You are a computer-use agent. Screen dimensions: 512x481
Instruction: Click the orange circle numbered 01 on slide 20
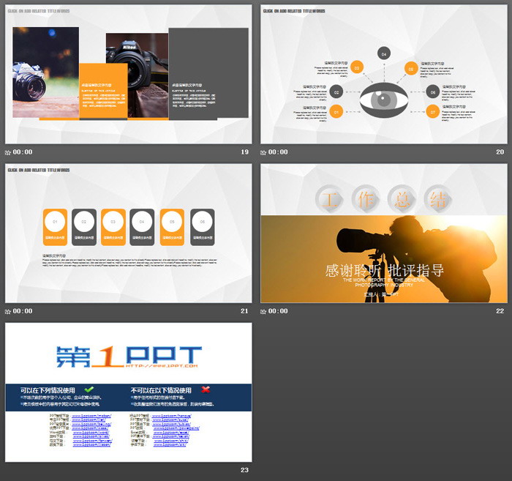(x=336, y=112)
